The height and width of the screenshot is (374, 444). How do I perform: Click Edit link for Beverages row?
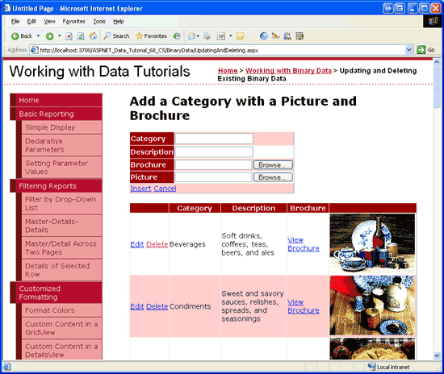click(x=137, y=244)
